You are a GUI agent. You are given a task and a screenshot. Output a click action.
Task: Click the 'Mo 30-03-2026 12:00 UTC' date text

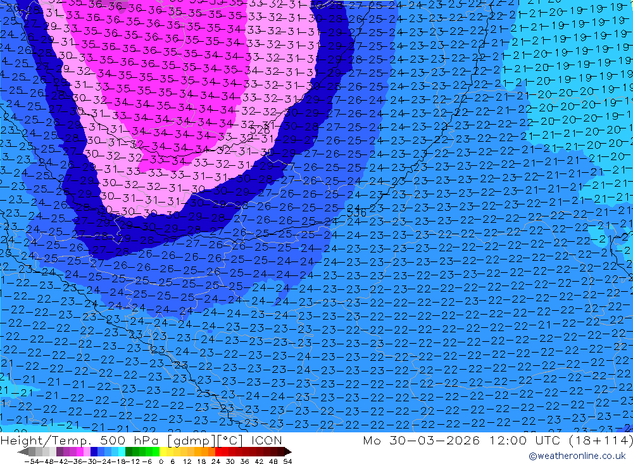461,440
